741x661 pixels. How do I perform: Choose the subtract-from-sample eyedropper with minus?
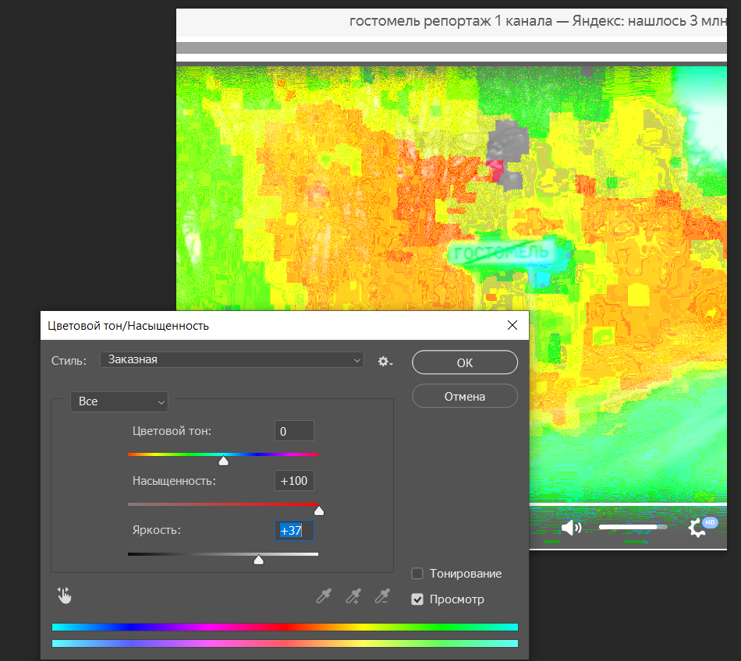[382, 597]
